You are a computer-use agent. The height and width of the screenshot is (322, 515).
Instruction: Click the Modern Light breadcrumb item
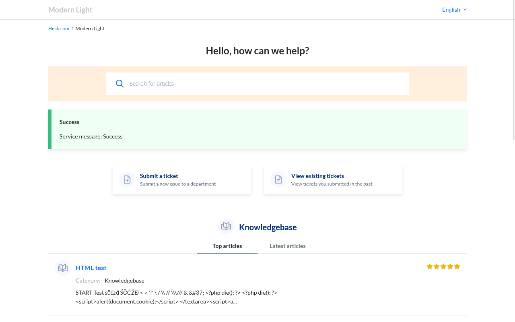(90, 29)
